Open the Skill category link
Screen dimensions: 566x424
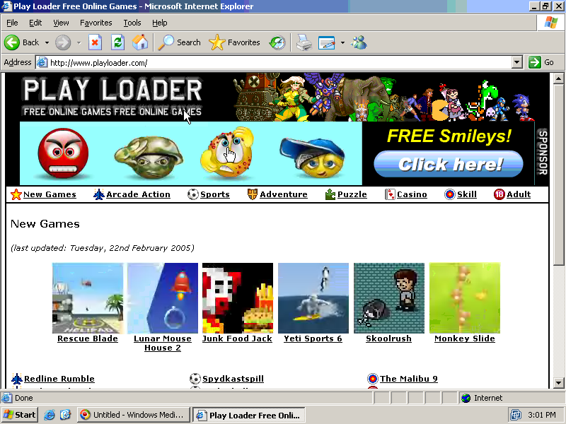pyautogui.click(x=467, y=194)
